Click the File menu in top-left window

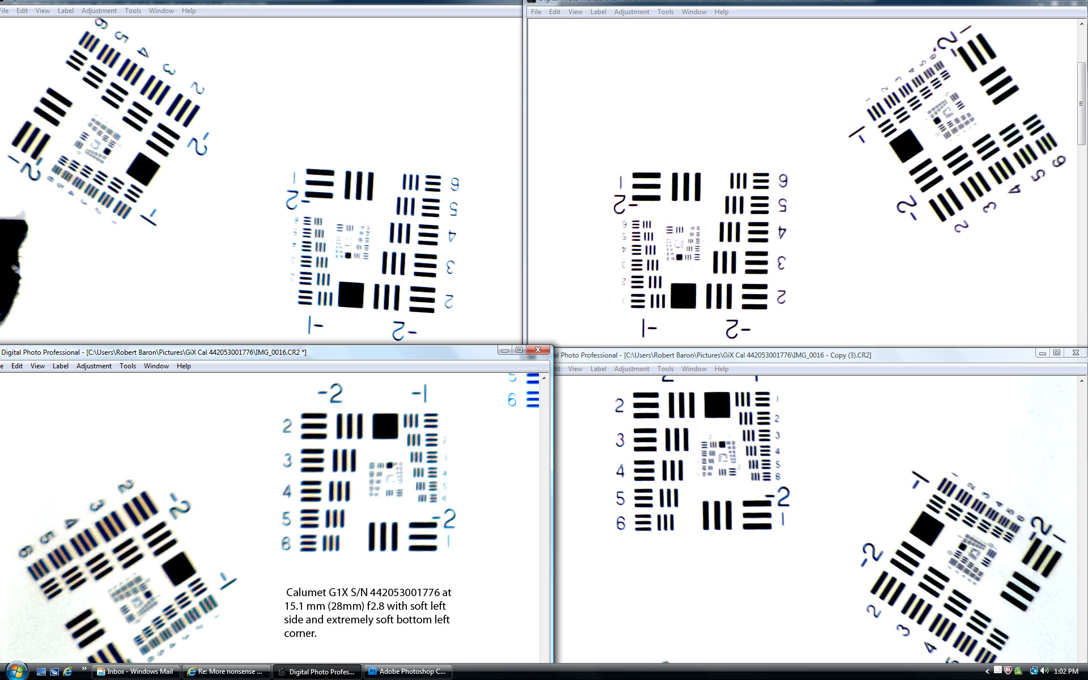6,10
